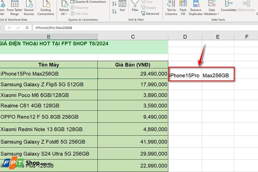The image size is (258, 172).
Task: Sort Z to A descending
Action: [114, 11]
